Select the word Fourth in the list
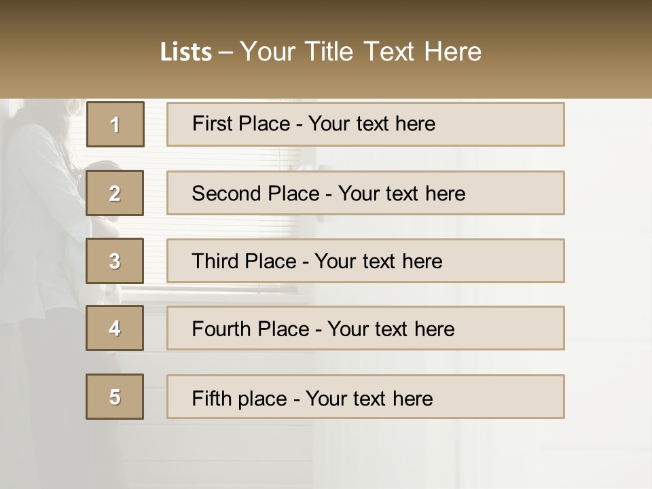 [220, 329]
